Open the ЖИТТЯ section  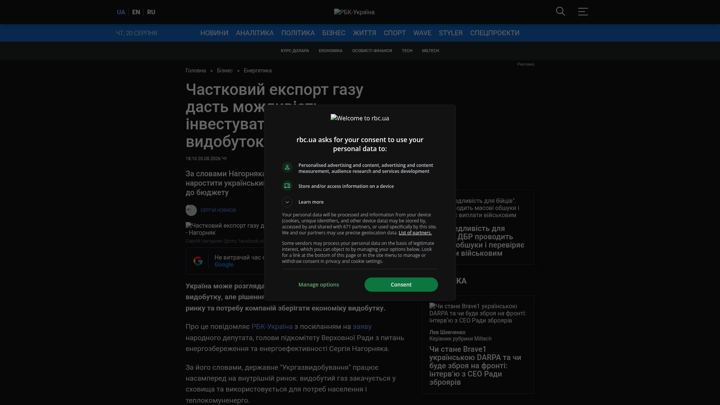364,33
